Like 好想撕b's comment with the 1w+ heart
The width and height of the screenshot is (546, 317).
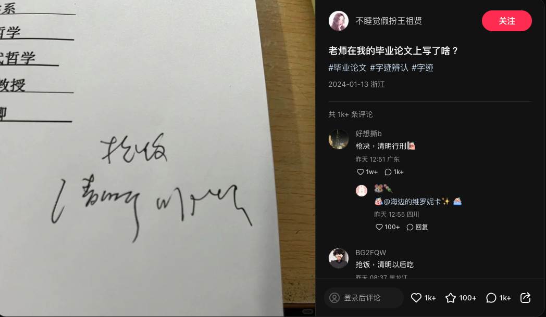click(361, 172)
